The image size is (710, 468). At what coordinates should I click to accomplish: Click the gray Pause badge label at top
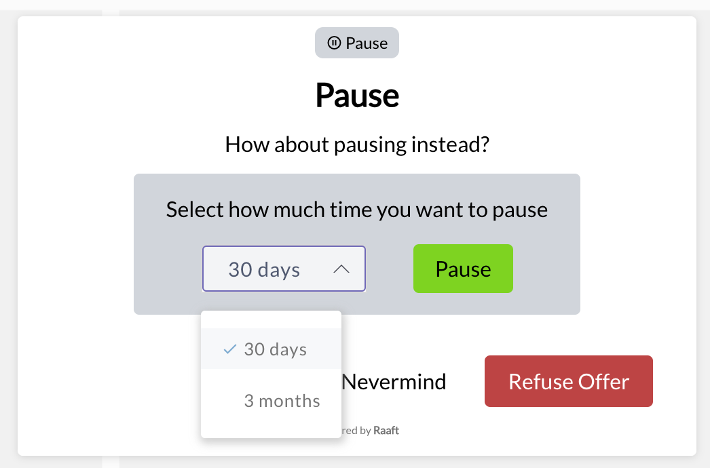click(x=357, y=43)
